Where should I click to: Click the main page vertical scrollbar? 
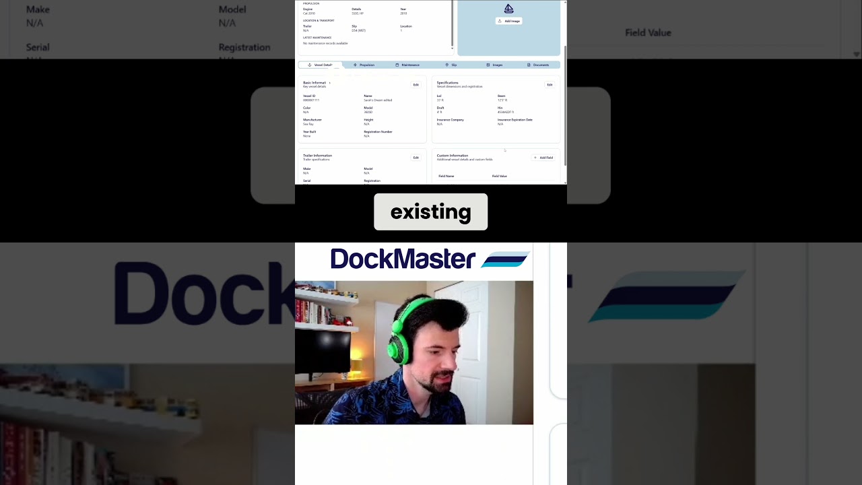tap(566, 106)
